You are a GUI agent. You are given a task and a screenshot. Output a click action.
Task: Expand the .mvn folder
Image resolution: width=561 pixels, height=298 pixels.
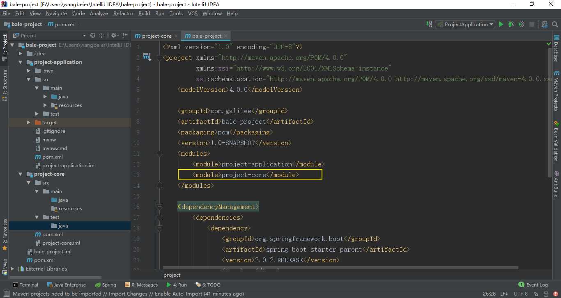click(29, 71)
